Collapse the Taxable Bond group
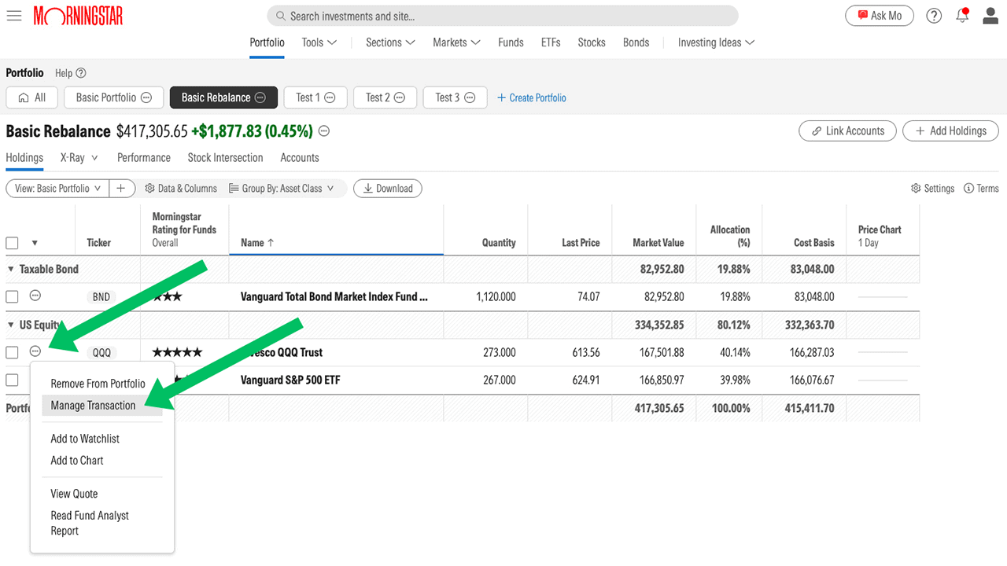This screenshot has width=1007, height=566. tap(9, 268)
